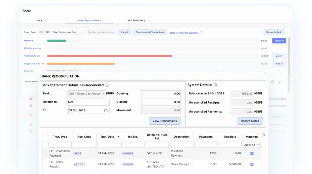Image resolution: width=312 pixels, height=174 pixels.
Task: Click settings gear icon beside Imported Bank panel
Action: (x=273, y=82)
